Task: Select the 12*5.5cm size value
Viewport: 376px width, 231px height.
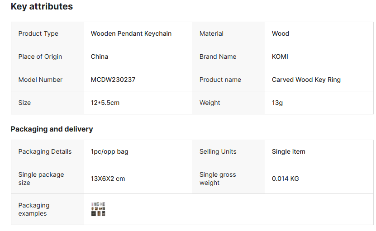Action: [105, 103]
